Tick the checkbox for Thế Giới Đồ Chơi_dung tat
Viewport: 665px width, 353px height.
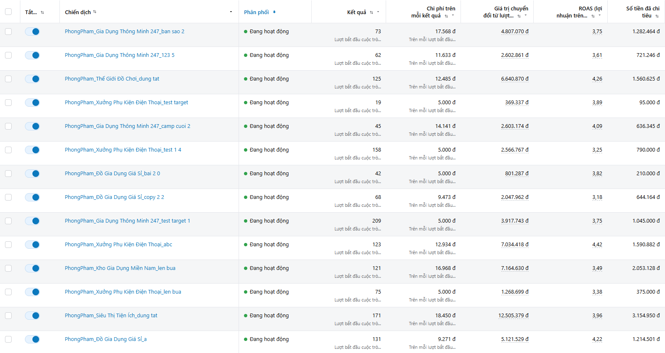coord(8,79)
